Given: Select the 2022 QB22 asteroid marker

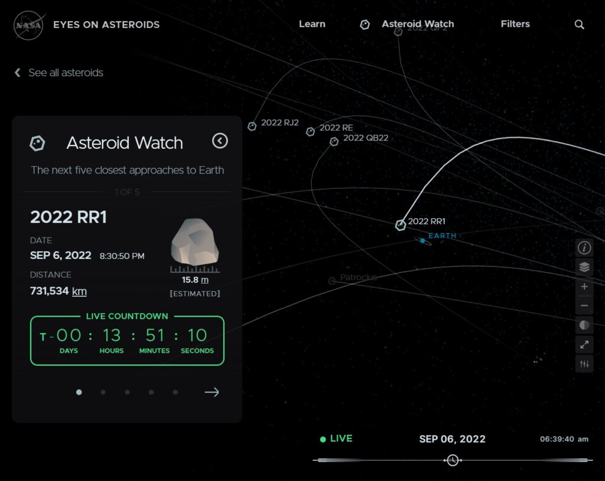Looking at the screenshot, I should point(334,142).
